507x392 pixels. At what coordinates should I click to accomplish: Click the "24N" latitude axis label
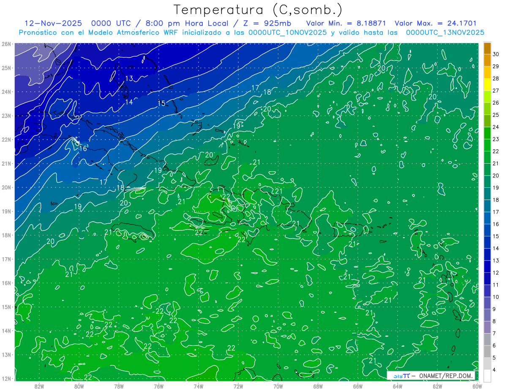6,92
